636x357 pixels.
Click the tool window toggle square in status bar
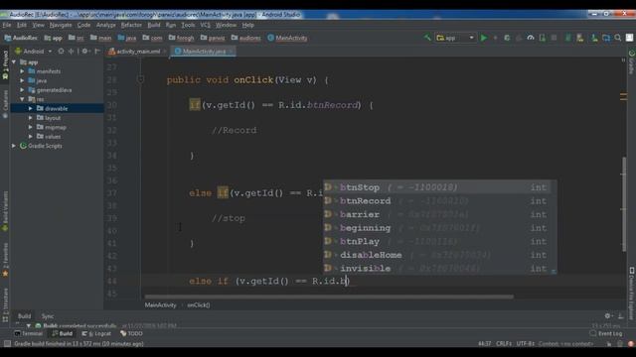coord(7,344)
